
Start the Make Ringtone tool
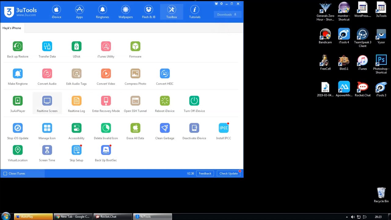[17, 77]
